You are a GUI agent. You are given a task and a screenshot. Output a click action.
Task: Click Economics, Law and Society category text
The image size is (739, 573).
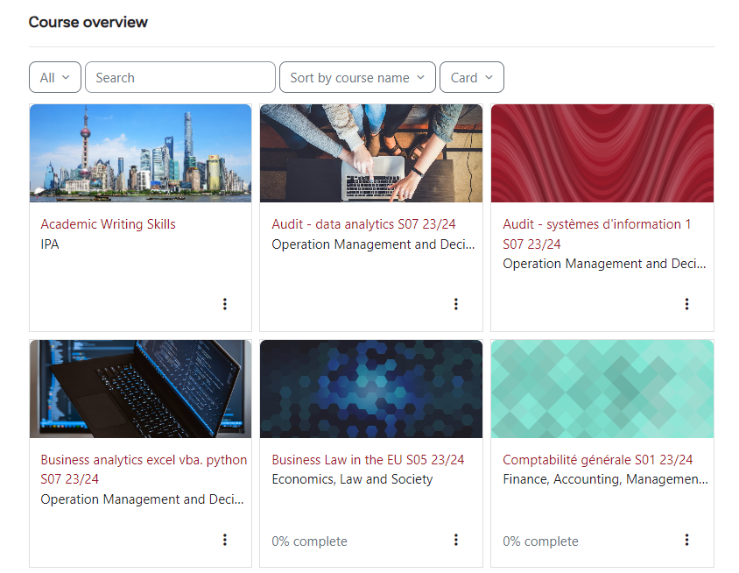[352, 479]
